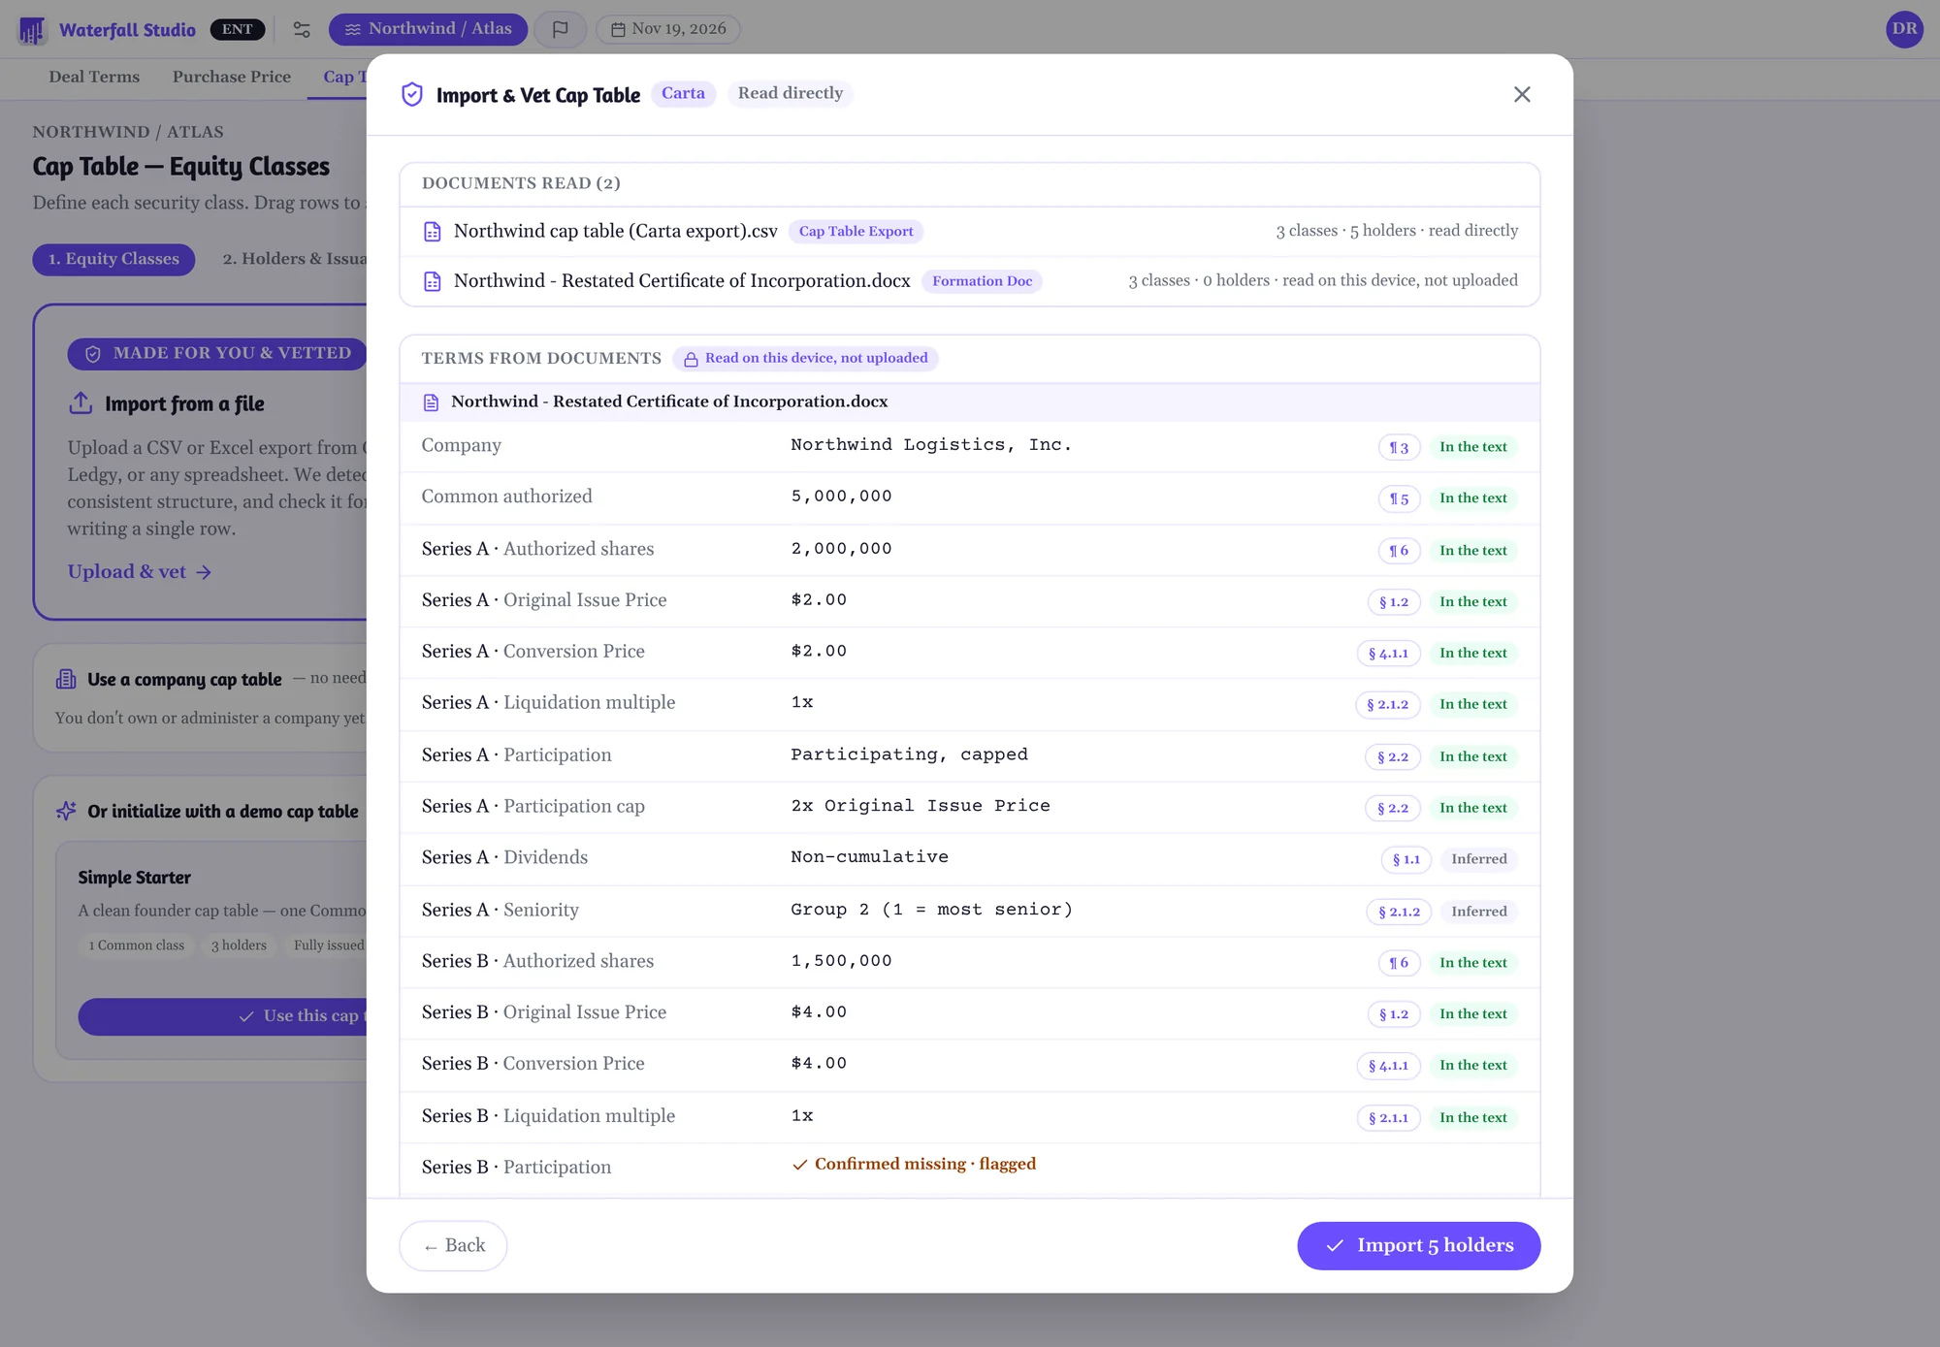Viewport: 1940px width, 1347px height.
Task: Click the file icon for Restated Certificate docx
Action: [x=433, y=281]
